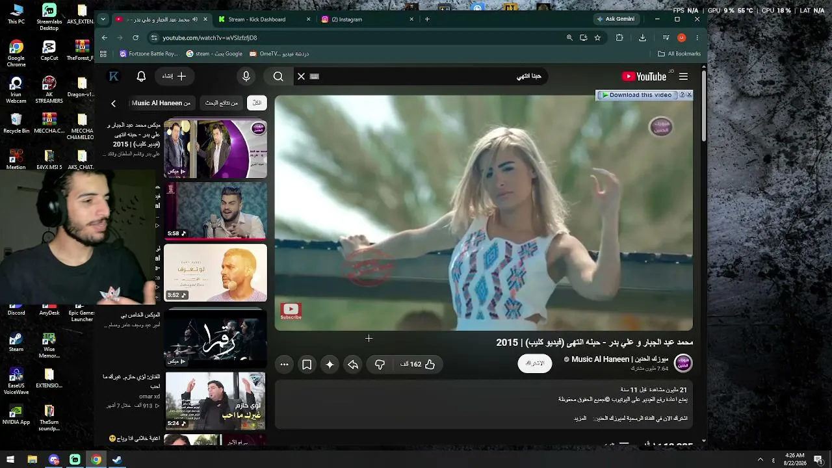Open the Discord desktop shortcut
Screen dimensions: 832x468
16,309
